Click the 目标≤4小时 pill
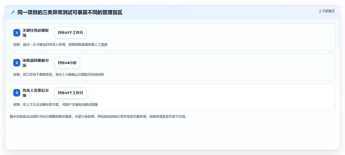The width and height of the screenshot is (345, 155). point(67,63)
